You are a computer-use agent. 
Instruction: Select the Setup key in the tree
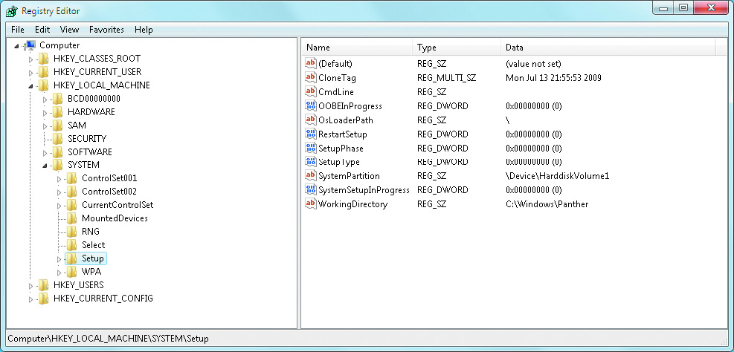93,258
